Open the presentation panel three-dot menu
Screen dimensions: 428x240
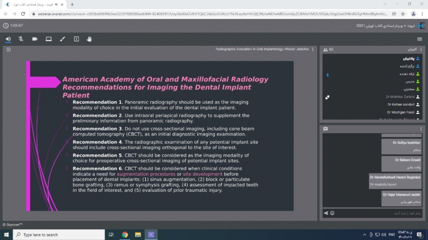pos(313,49)
